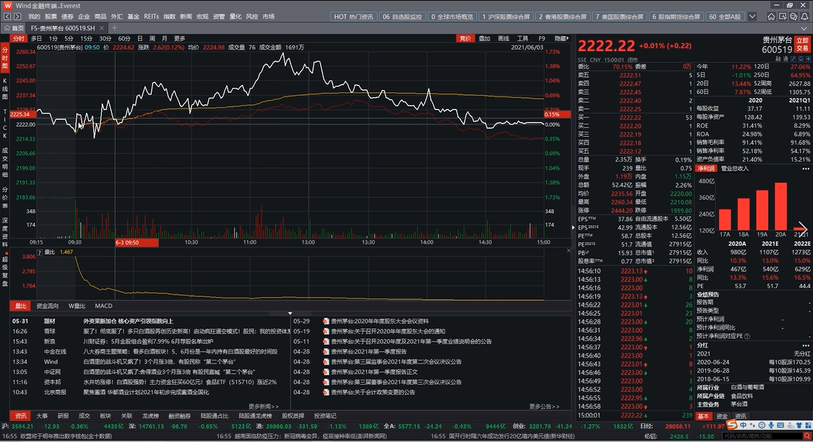813x442 pixels.
Task: Switch chart period to 5分
Action: (x=69, y=39)
